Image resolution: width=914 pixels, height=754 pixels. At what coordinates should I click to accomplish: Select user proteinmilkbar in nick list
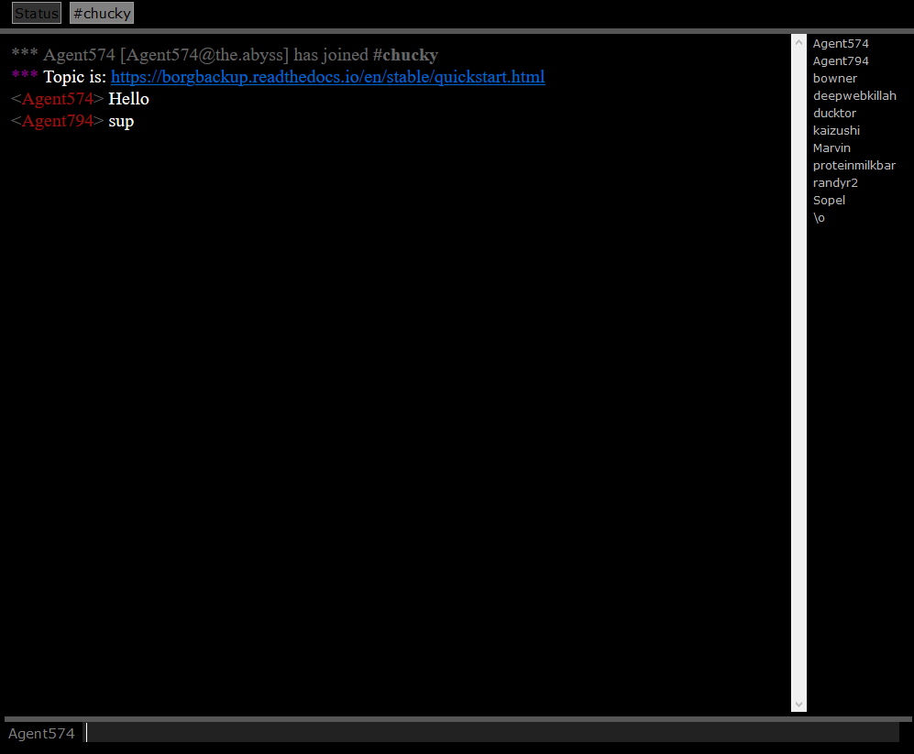[854, 166]
